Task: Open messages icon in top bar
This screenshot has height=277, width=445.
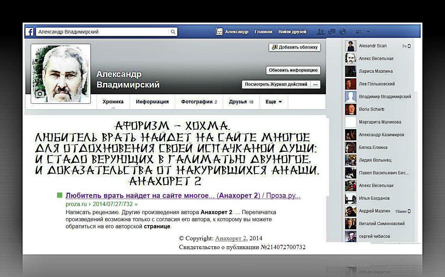Action: [x=332, y=32]
